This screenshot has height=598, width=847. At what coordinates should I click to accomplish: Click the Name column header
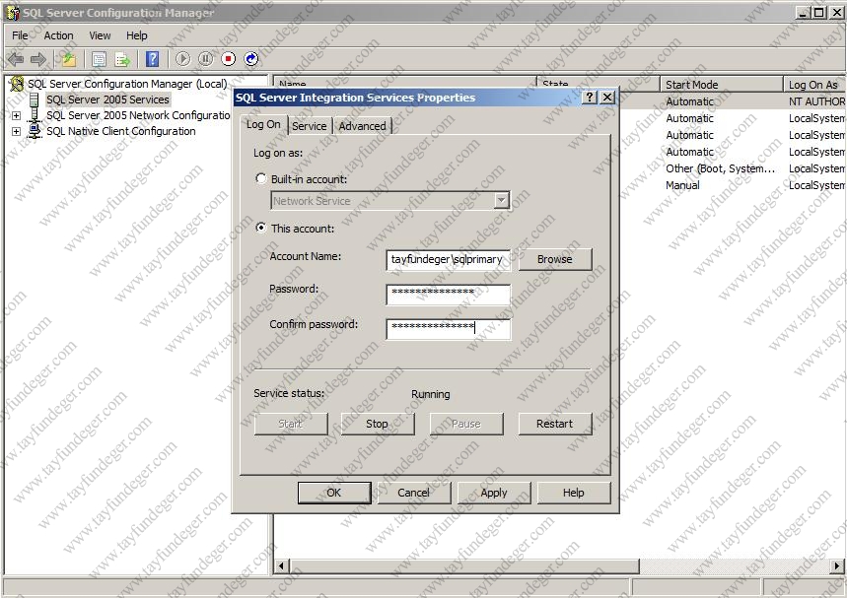[405, 84]
